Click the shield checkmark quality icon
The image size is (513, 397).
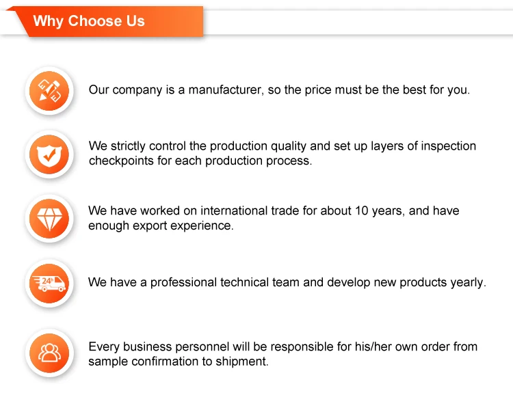[49, 154]
